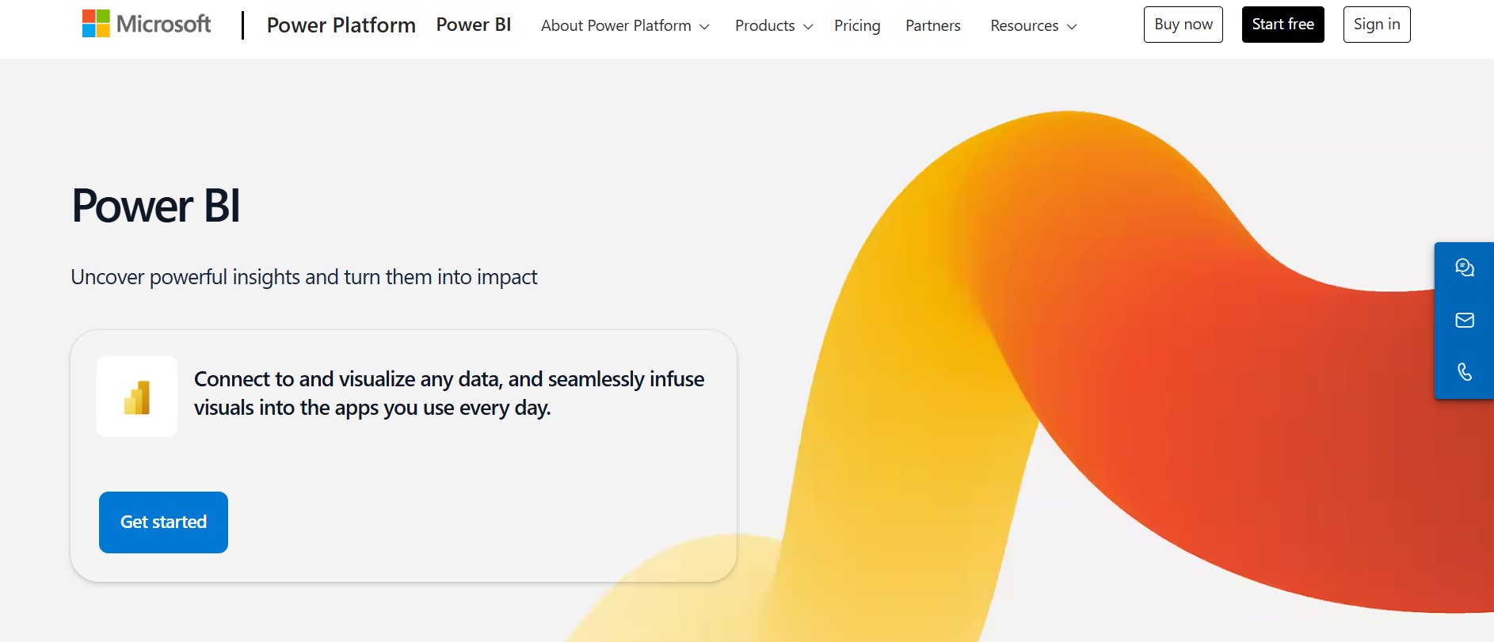Click the Power BI product icon
Image resolution: width=1494 pixels, height=642 pixels.
137,397
